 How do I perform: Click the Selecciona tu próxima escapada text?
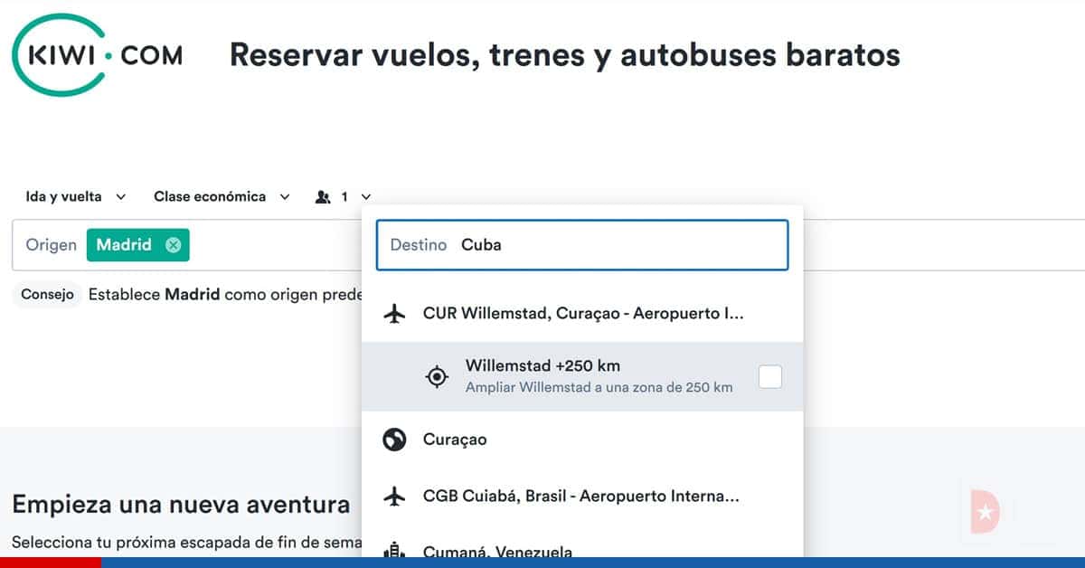(186, 543)
